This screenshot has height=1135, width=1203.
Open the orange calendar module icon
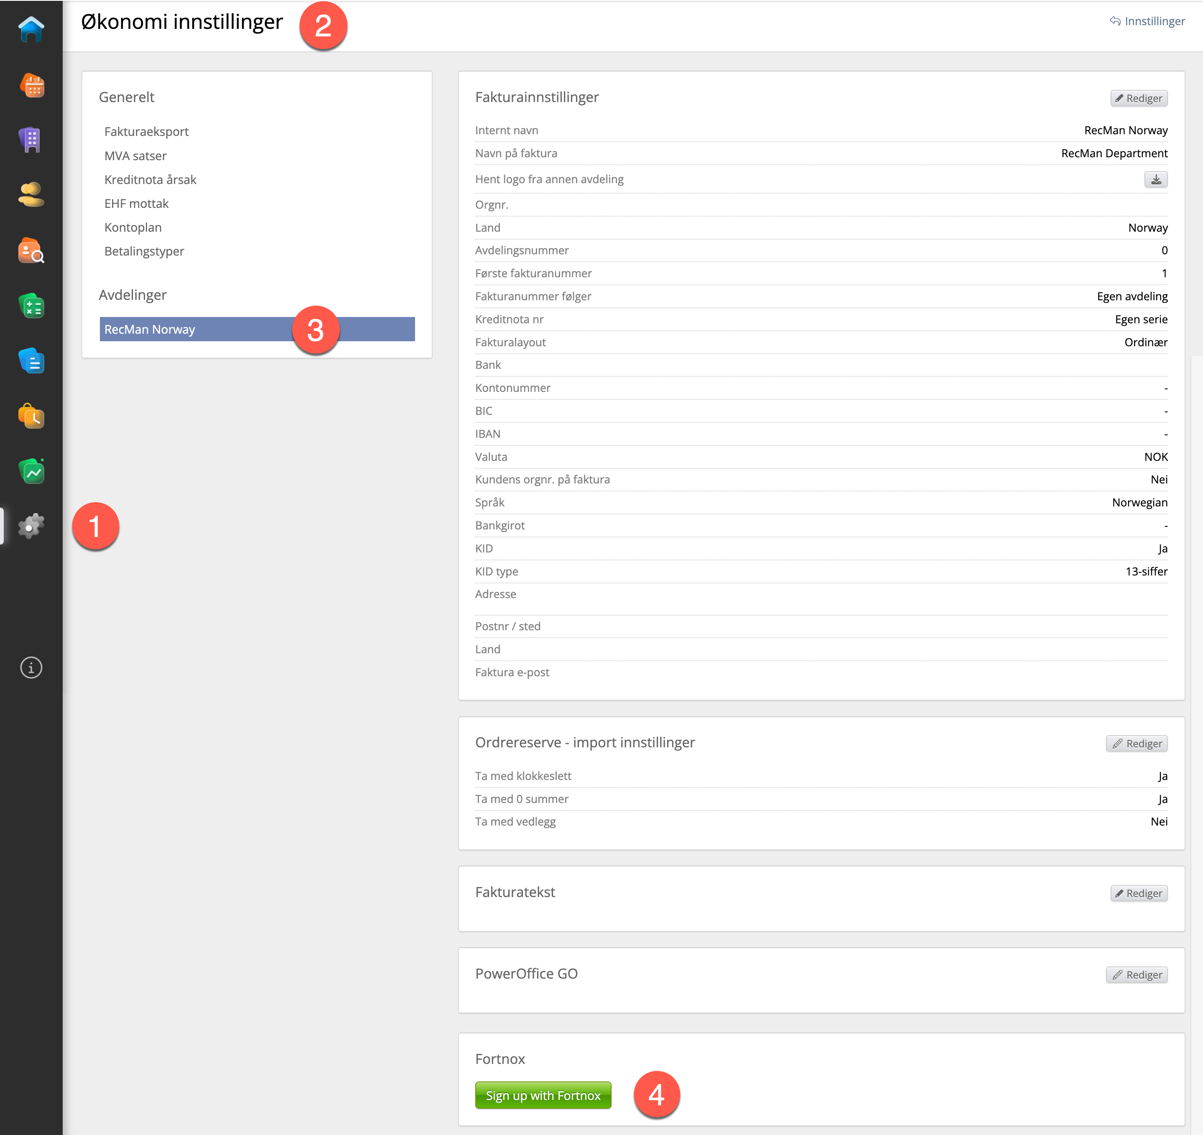31,86
